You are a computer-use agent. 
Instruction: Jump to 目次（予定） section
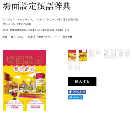coord(17,37)
